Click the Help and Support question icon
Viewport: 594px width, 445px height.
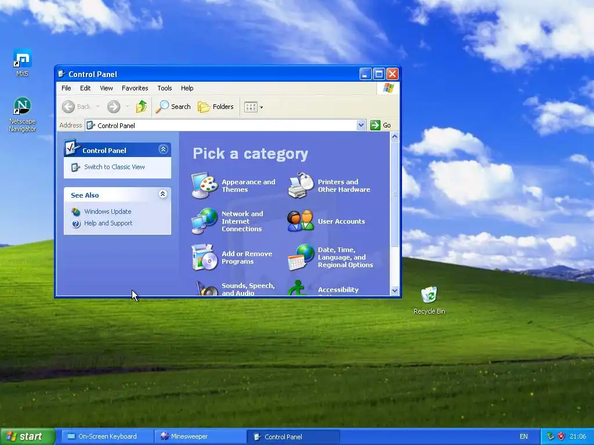[76, 224]
